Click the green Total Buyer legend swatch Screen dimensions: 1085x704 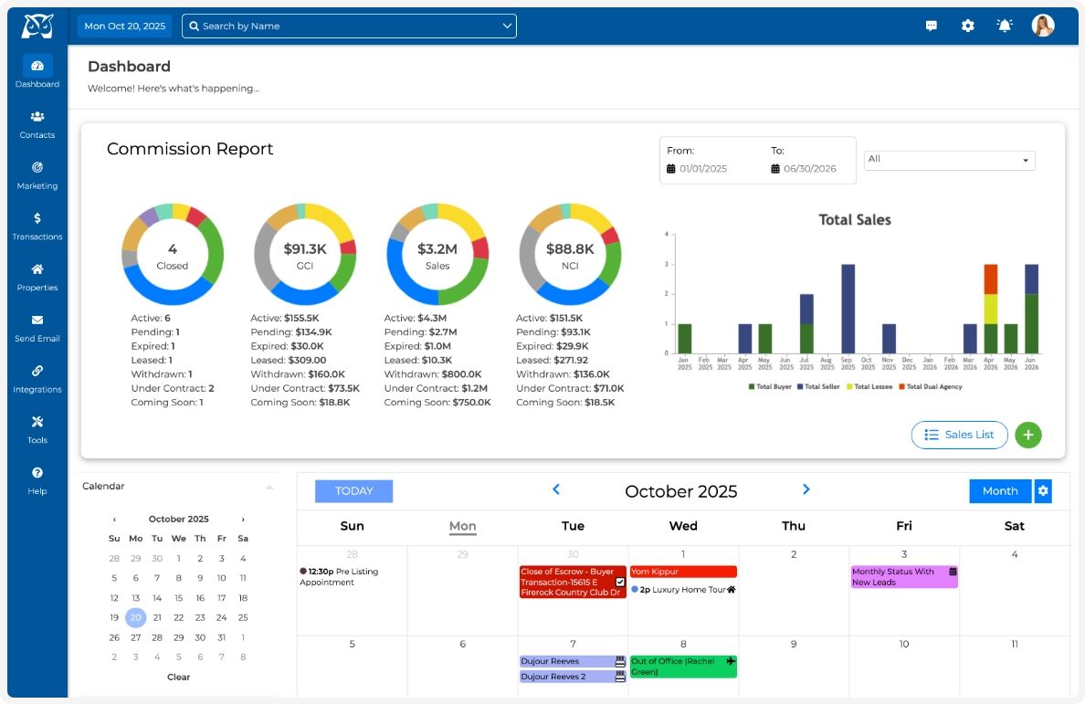(x=751, y=387)
